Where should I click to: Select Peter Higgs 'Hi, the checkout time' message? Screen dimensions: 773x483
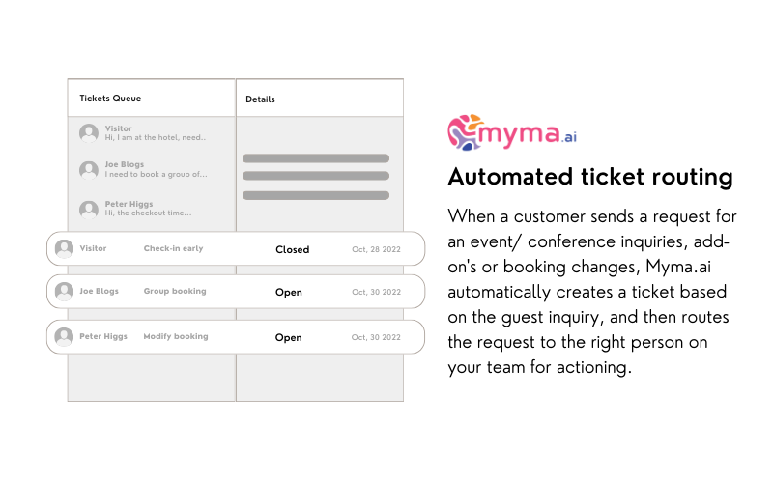148,213
